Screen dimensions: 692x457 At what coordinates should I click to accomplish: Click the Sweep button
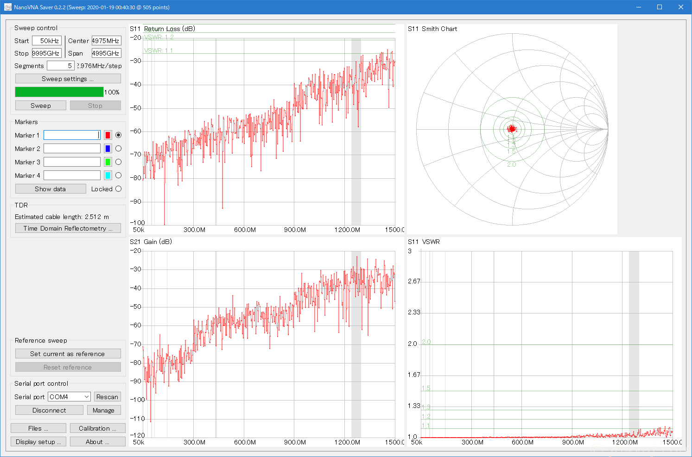coord(41,106)
